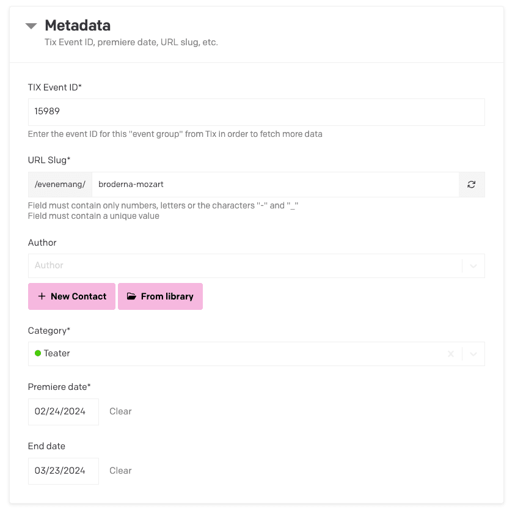The height and width of the screenshot is (514, 515).
Task: Click the TIX Event ID field
Action: 256,112
